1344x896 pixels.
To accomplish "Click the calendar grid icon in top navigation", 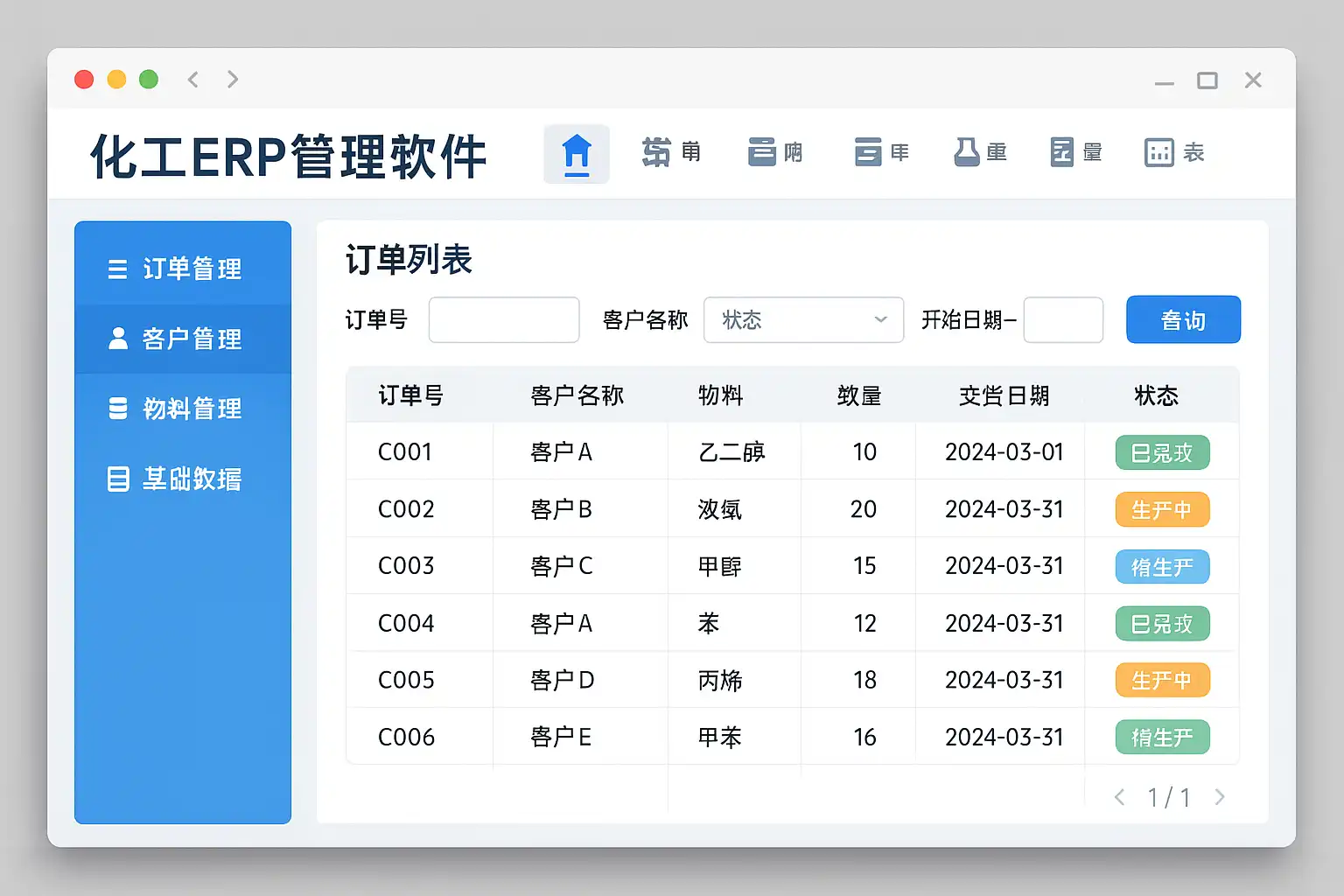I will tap(1158, 152).
